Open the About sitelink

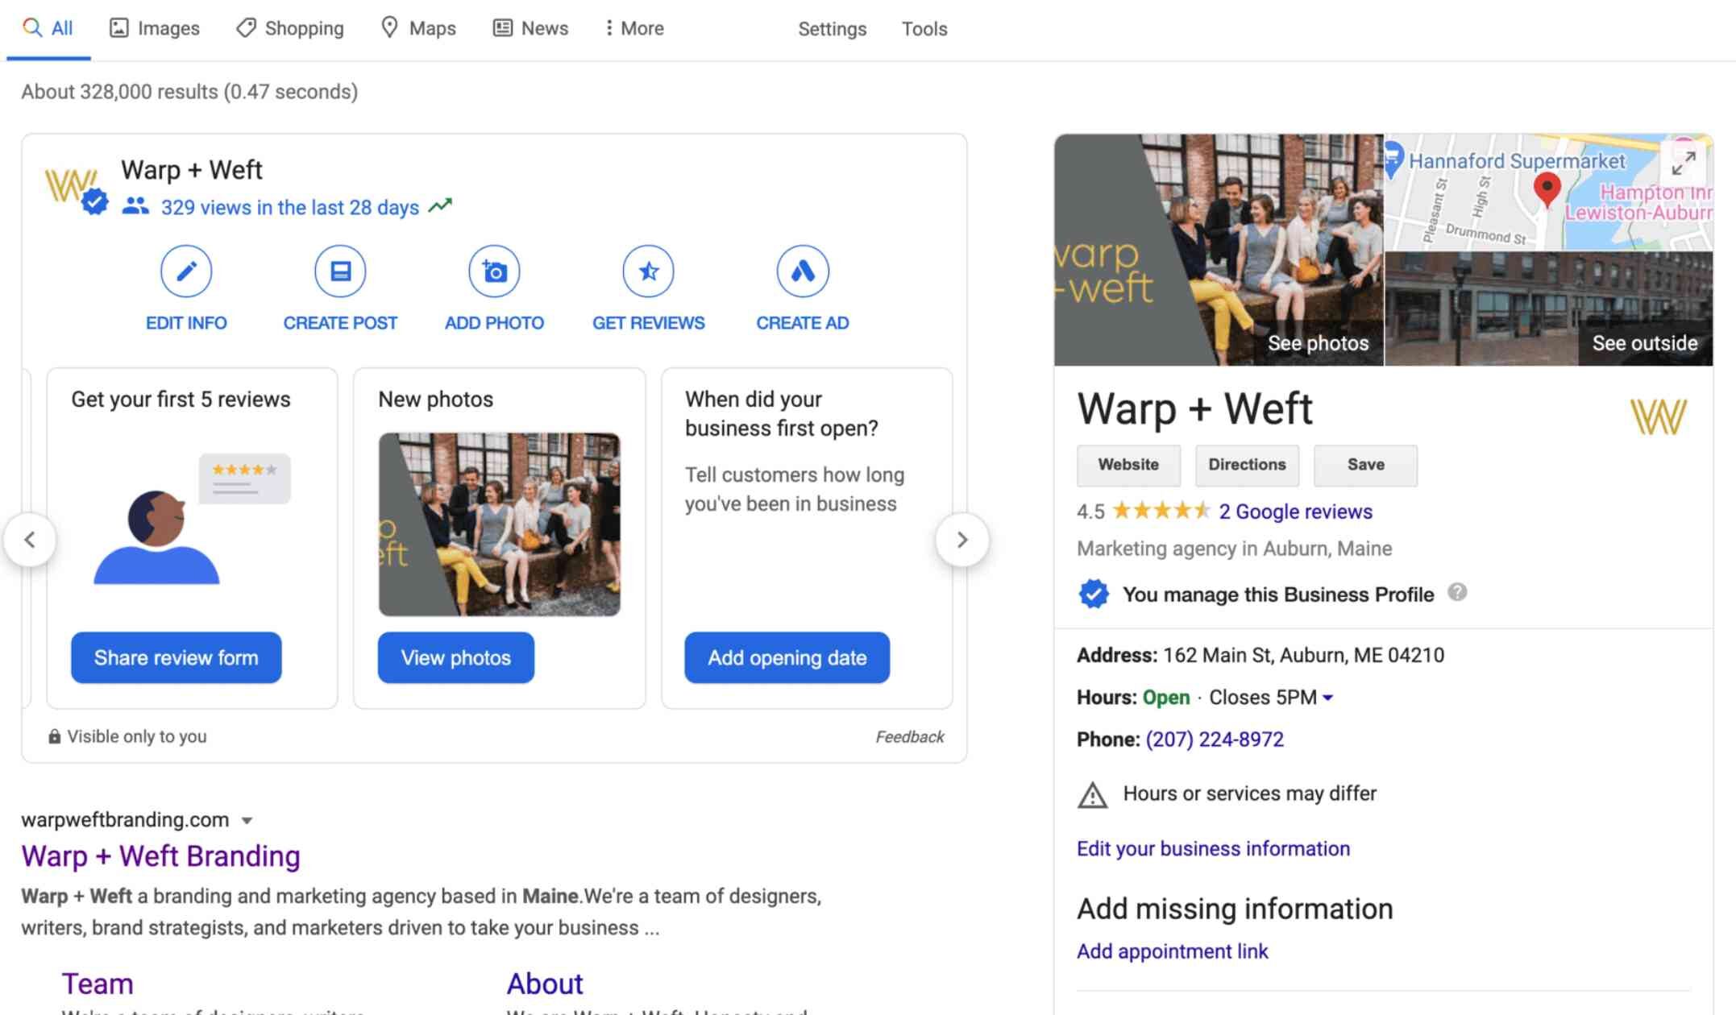click(545, 984)
